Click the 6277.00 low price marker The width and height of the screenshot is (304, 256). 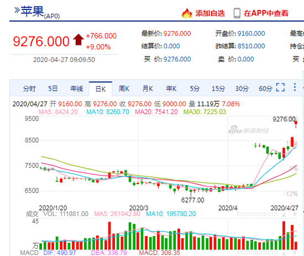click(192, 200)
